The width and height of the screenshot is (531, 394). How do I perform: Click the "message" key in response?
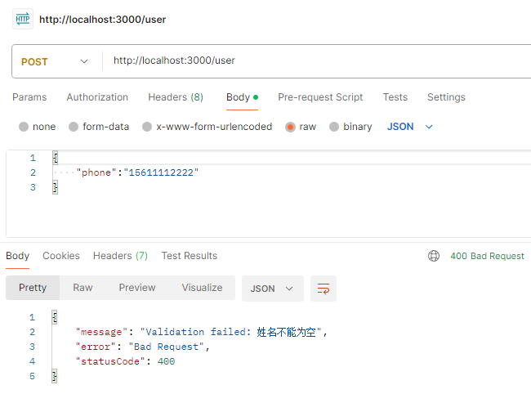coord(101,332)
